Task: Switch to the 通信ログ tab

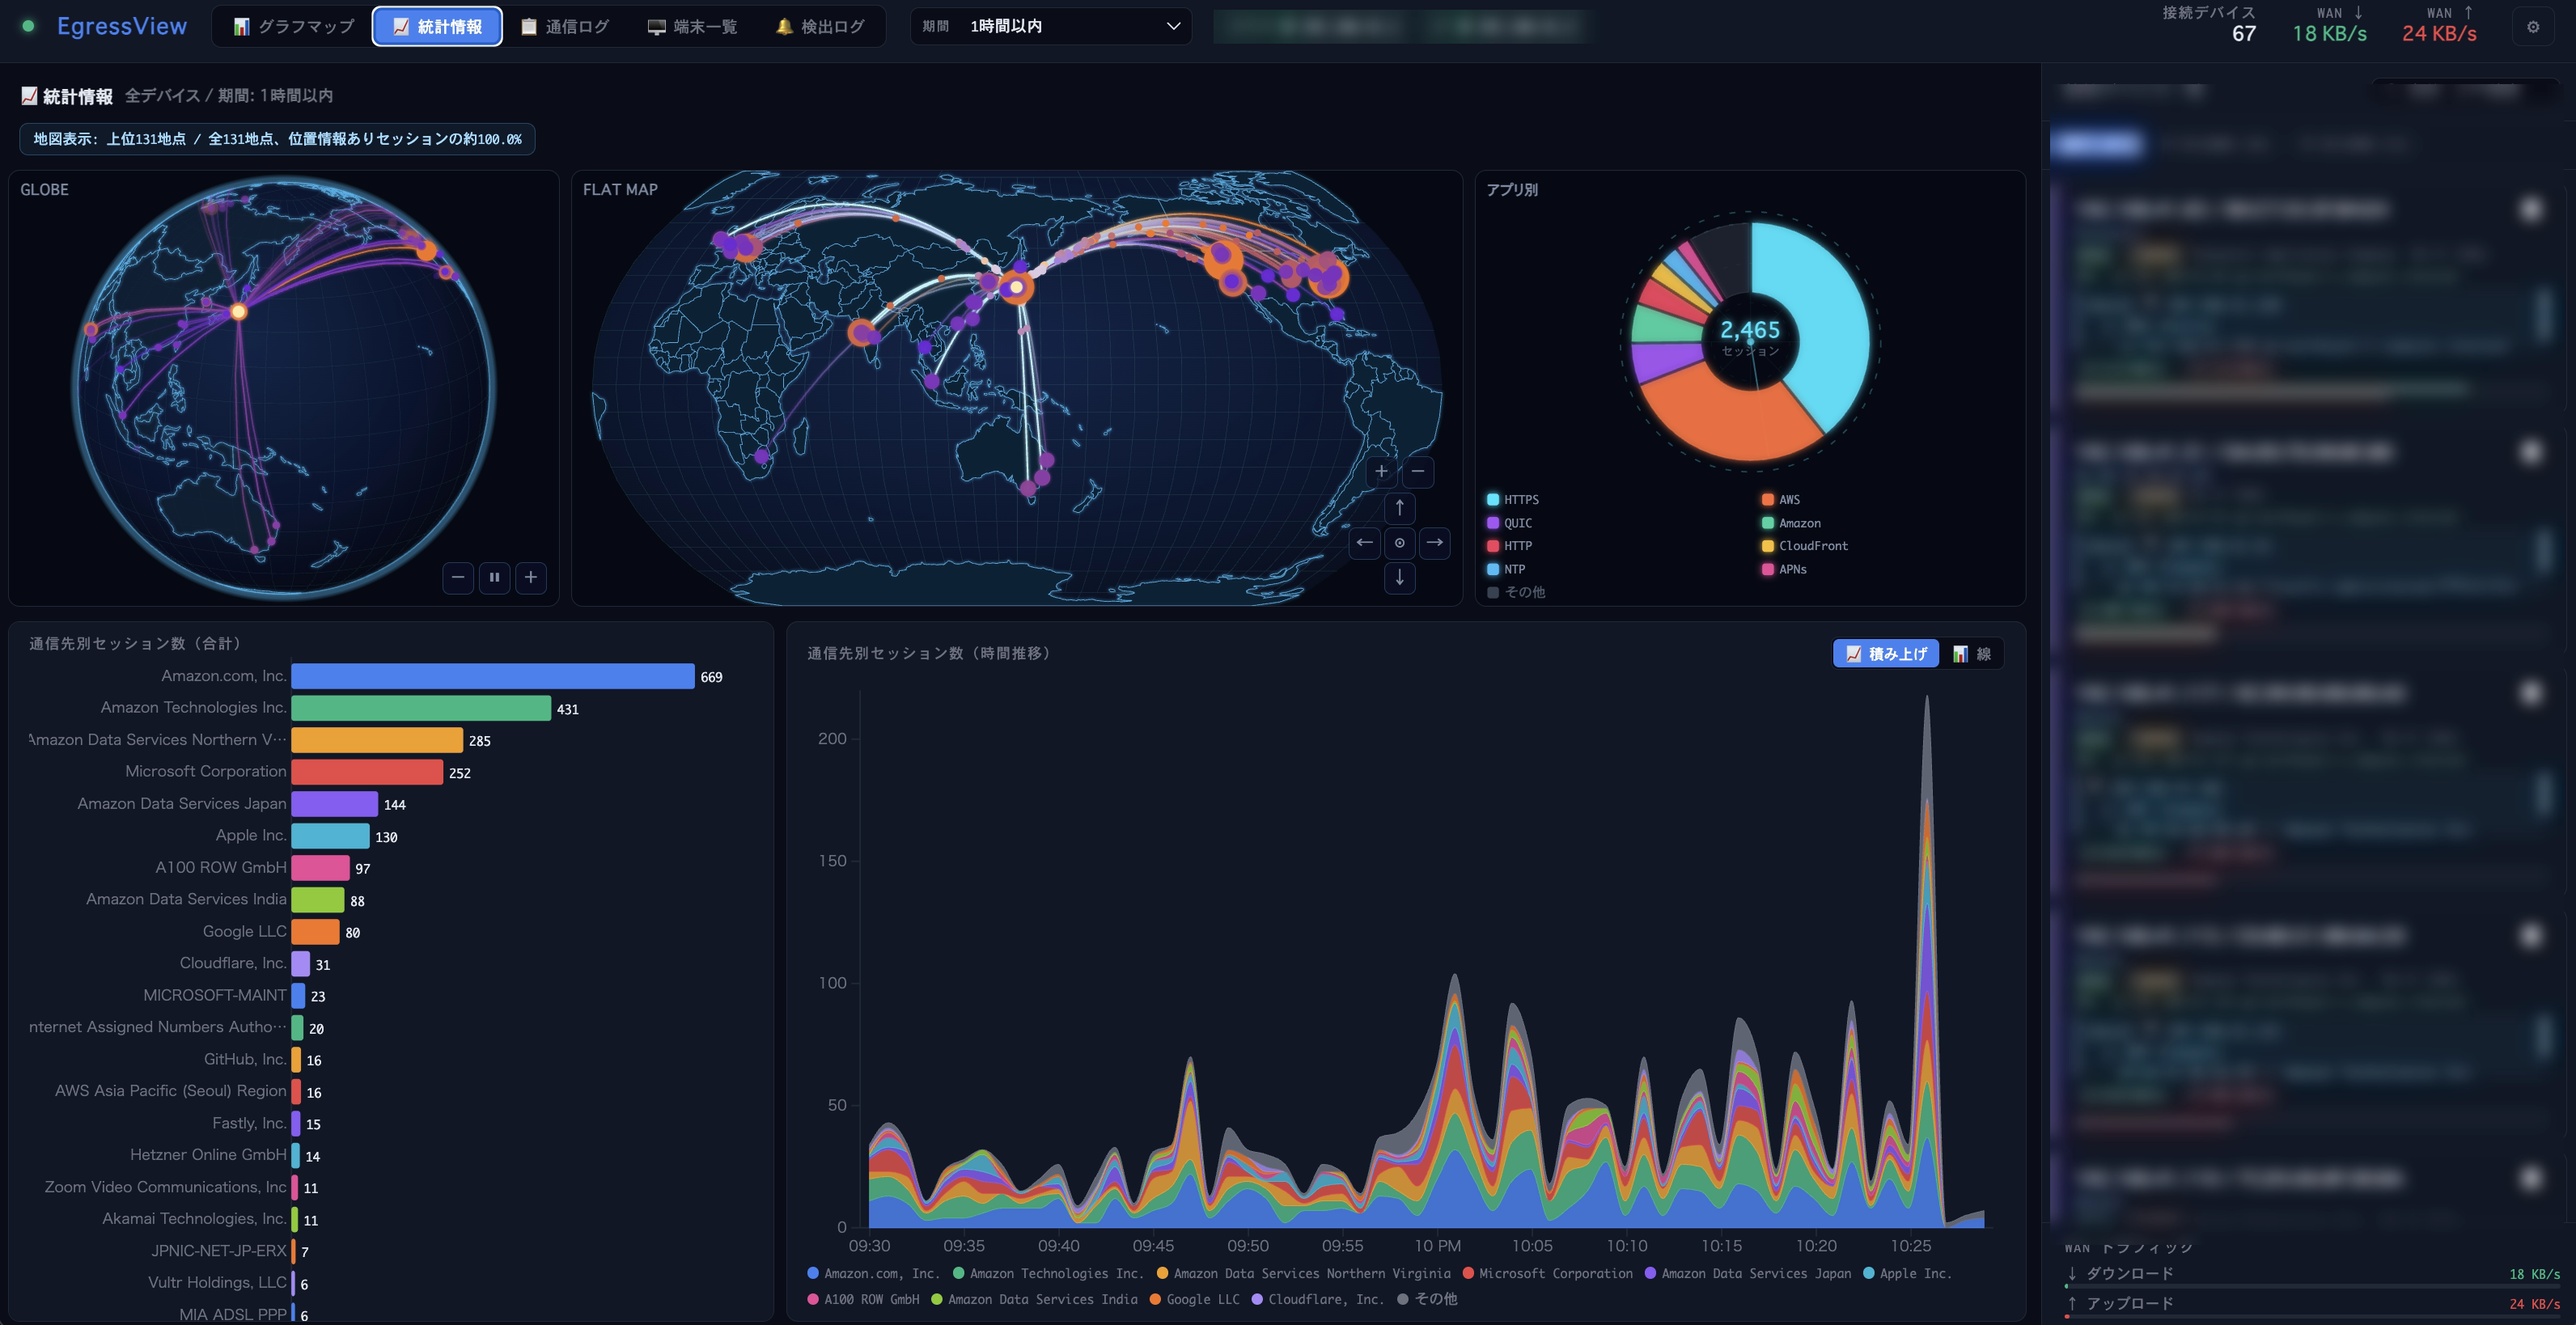Action: (565, 27)
